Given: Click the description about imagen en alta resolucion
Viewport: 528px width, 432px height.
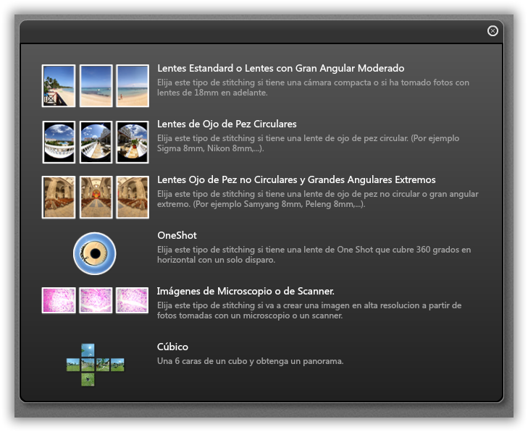Looking at the screenshot, I should pyautogui.click(x=309, y=310).
